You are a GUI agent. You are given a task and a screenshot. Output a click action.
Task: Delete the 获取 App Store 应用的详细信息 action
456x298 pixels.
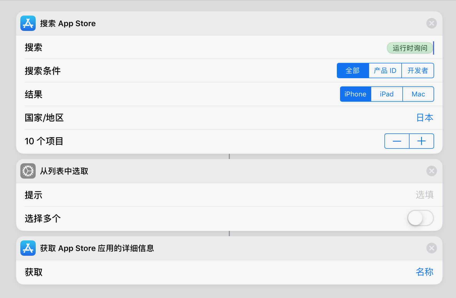coord(431,248)
